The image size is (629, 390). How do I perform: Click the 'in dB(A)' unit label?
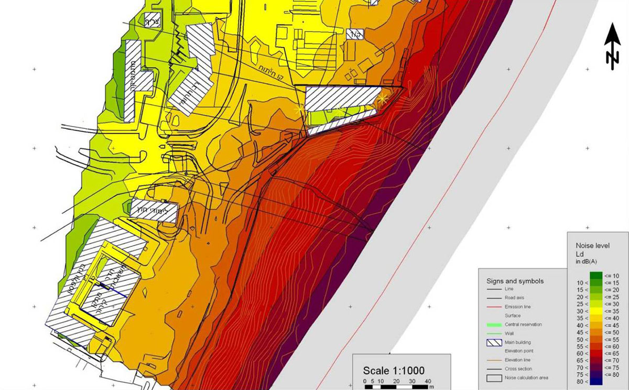click(586, 262)
